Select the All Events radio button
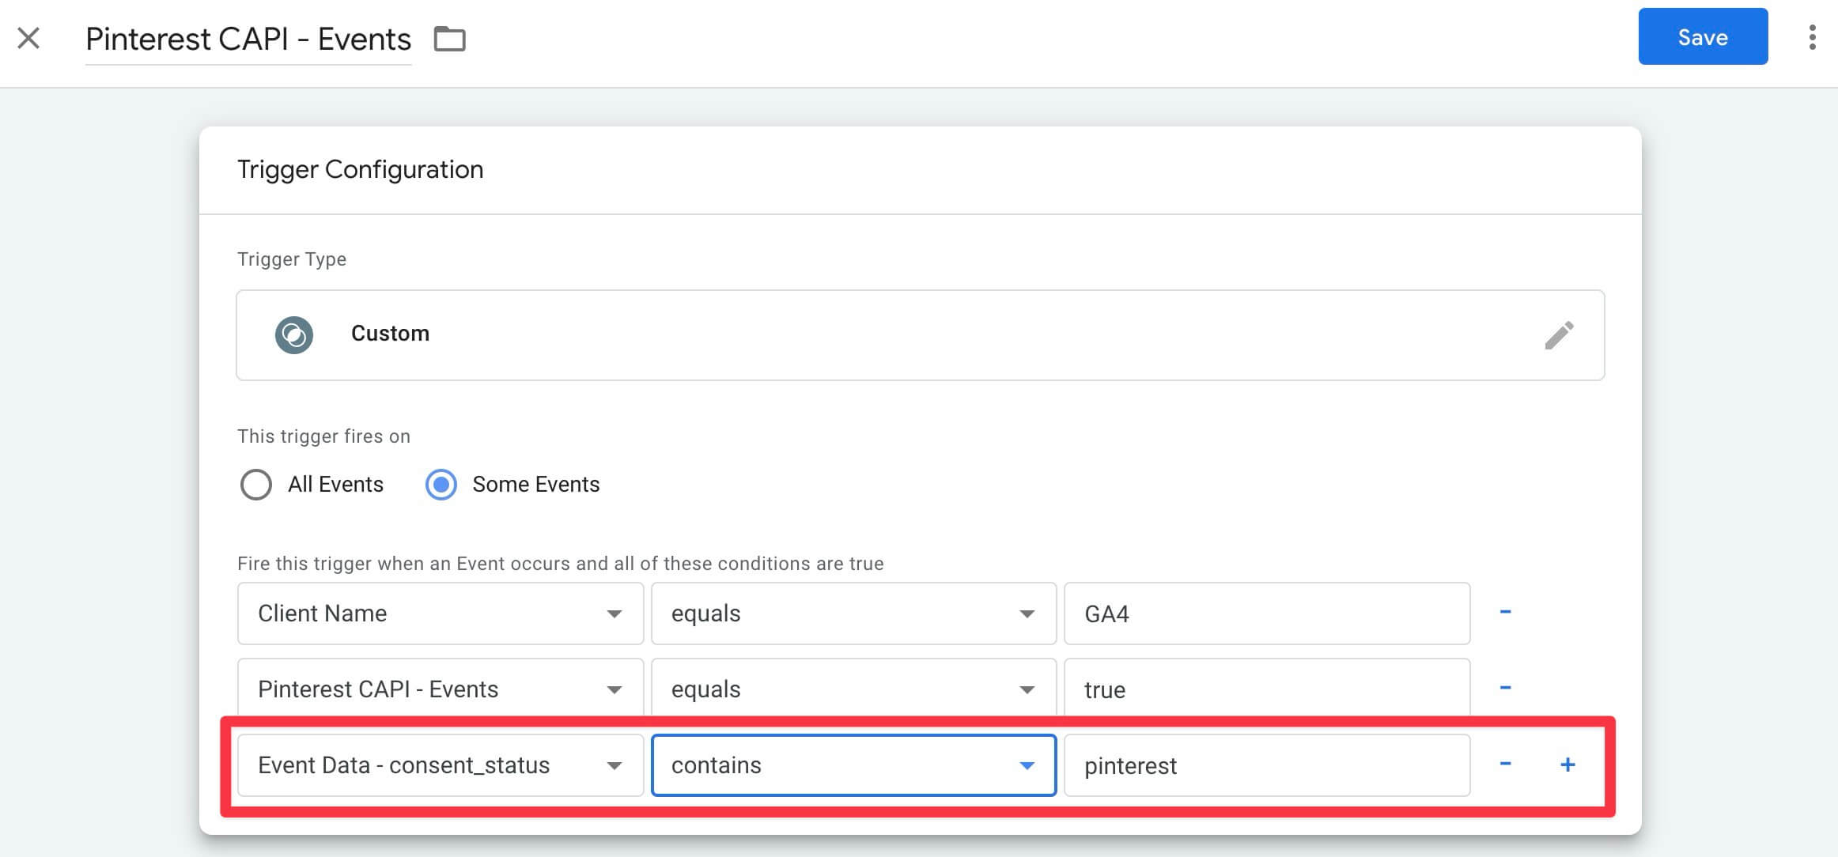The image size is (1838, 857). pyautogui.click(x=256, y=485)
